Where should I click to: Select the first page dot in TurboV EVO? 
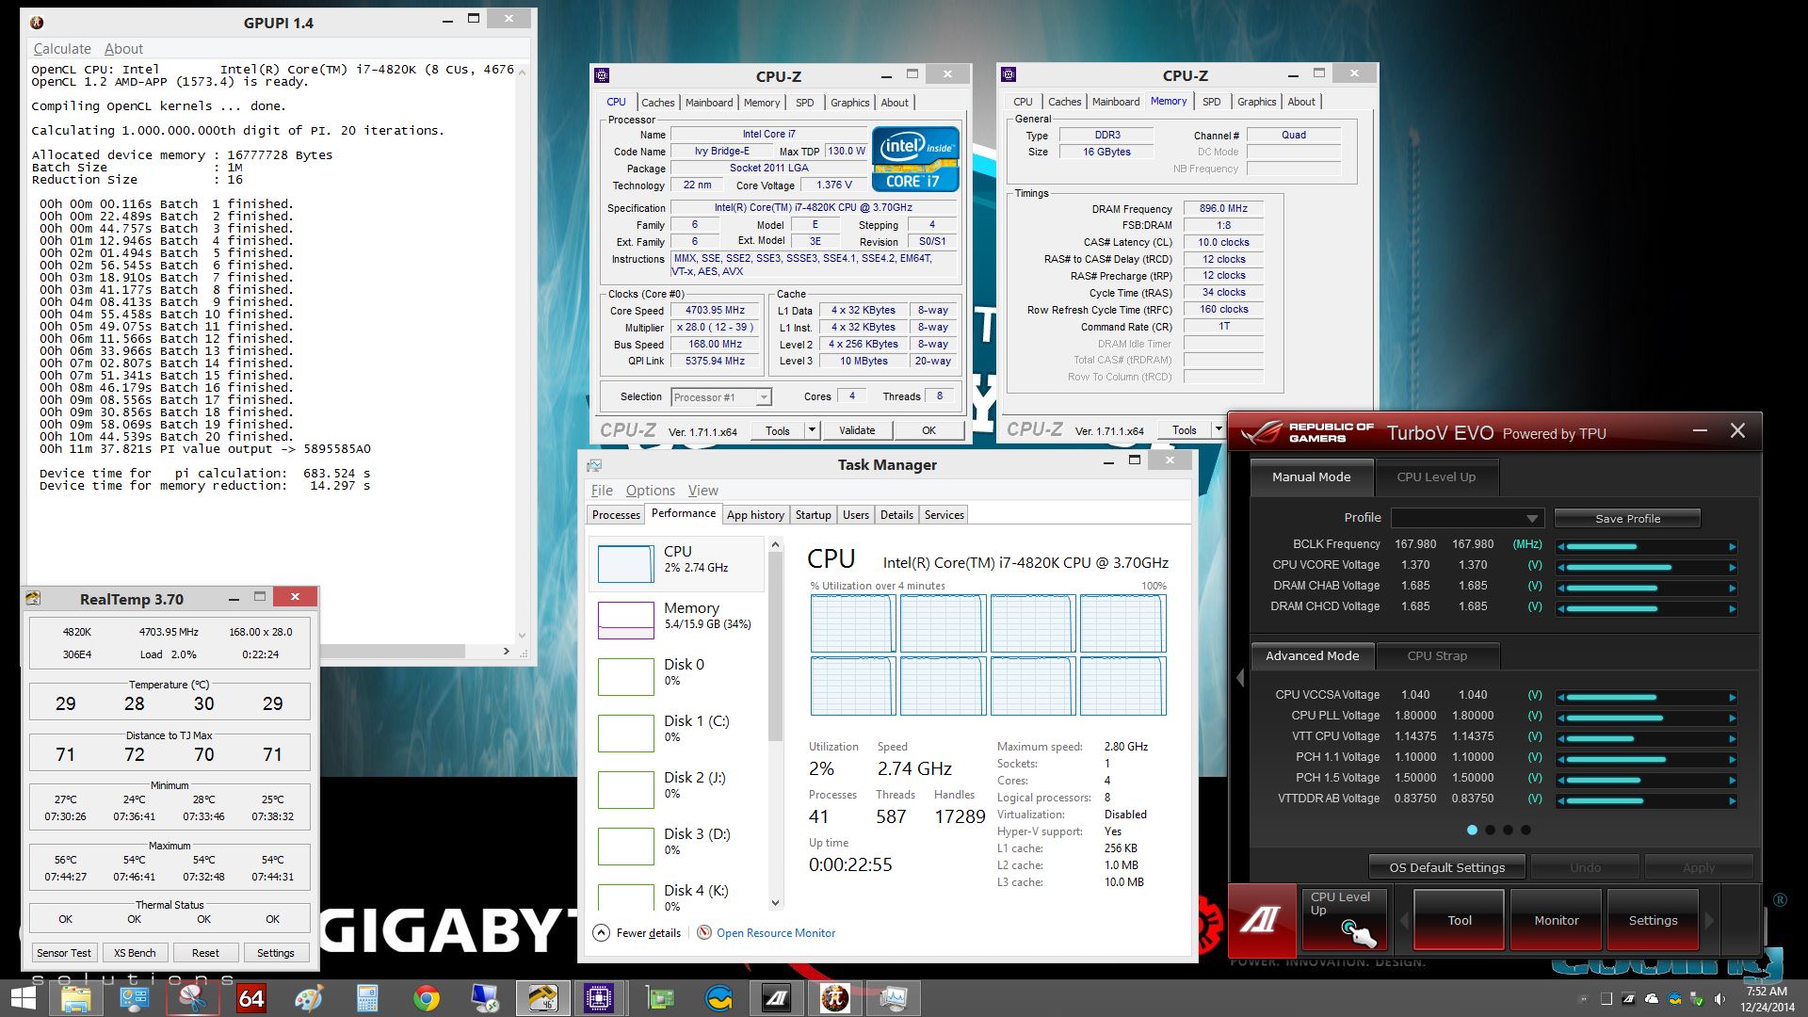(1472, 830)
